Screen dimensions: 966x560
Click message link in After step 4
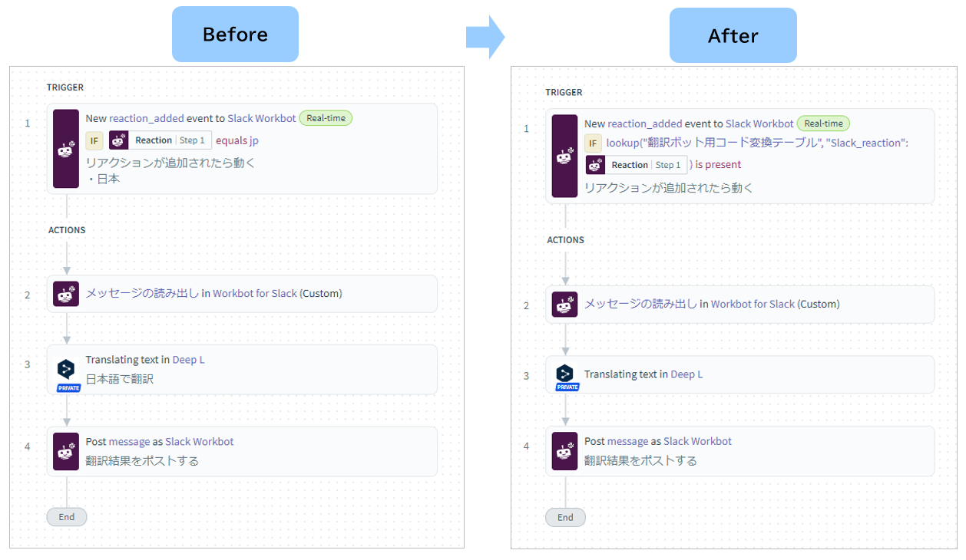pos(627,442)
